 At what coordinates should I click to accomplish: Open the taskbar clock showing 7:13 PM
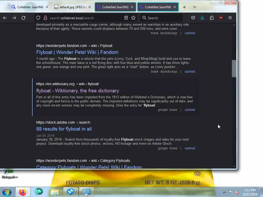pos(250,192)
